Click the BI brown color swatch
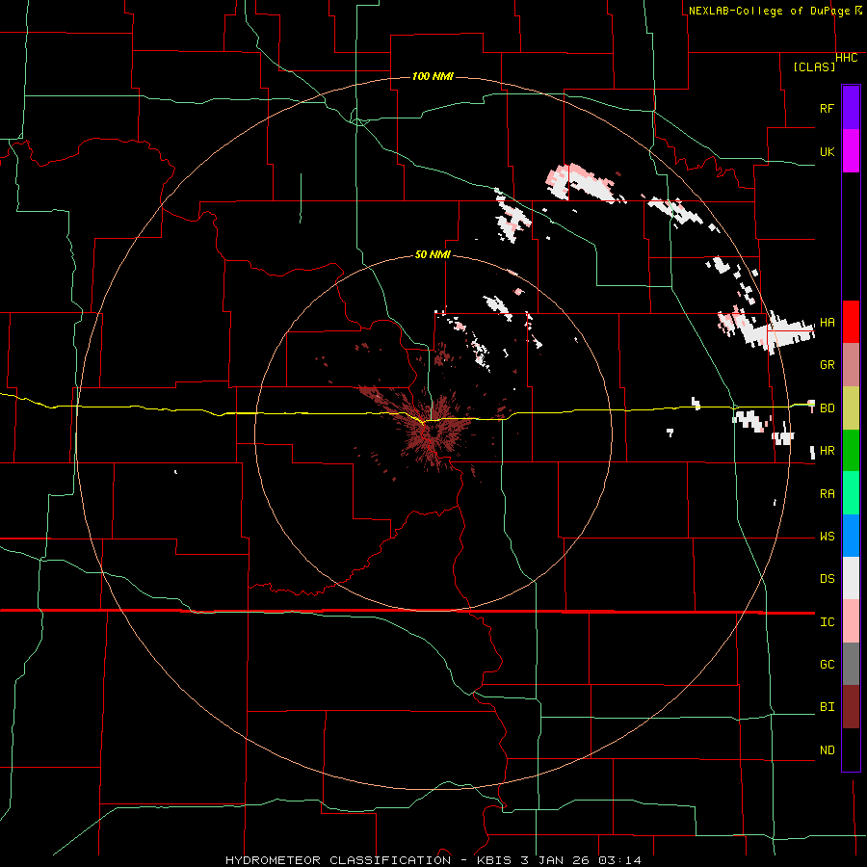867x867 pixels. pyautogui.click(x=851, y=707)
